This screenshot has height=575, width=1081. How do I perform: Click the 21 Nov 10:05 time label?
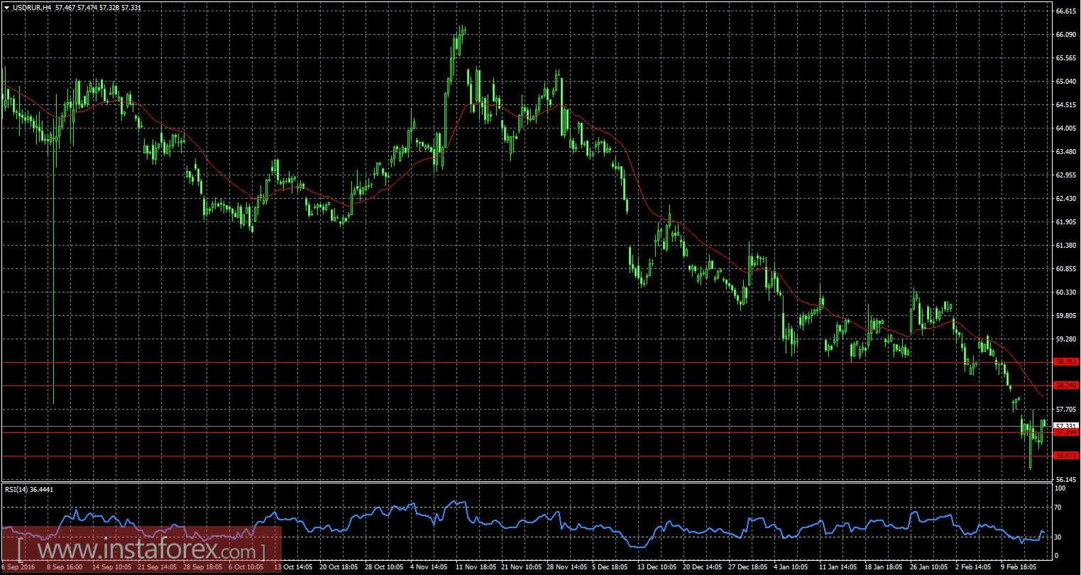point(521,568)
